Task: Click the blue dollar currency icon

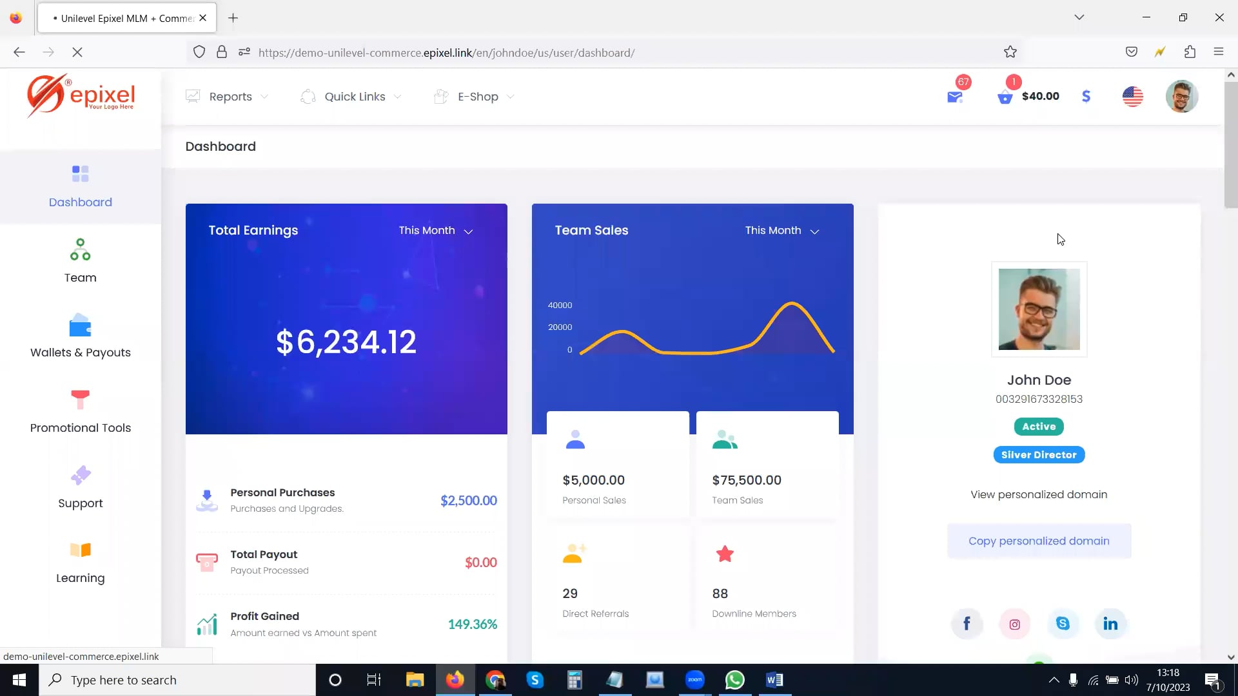Action: tap(1086, 97)
